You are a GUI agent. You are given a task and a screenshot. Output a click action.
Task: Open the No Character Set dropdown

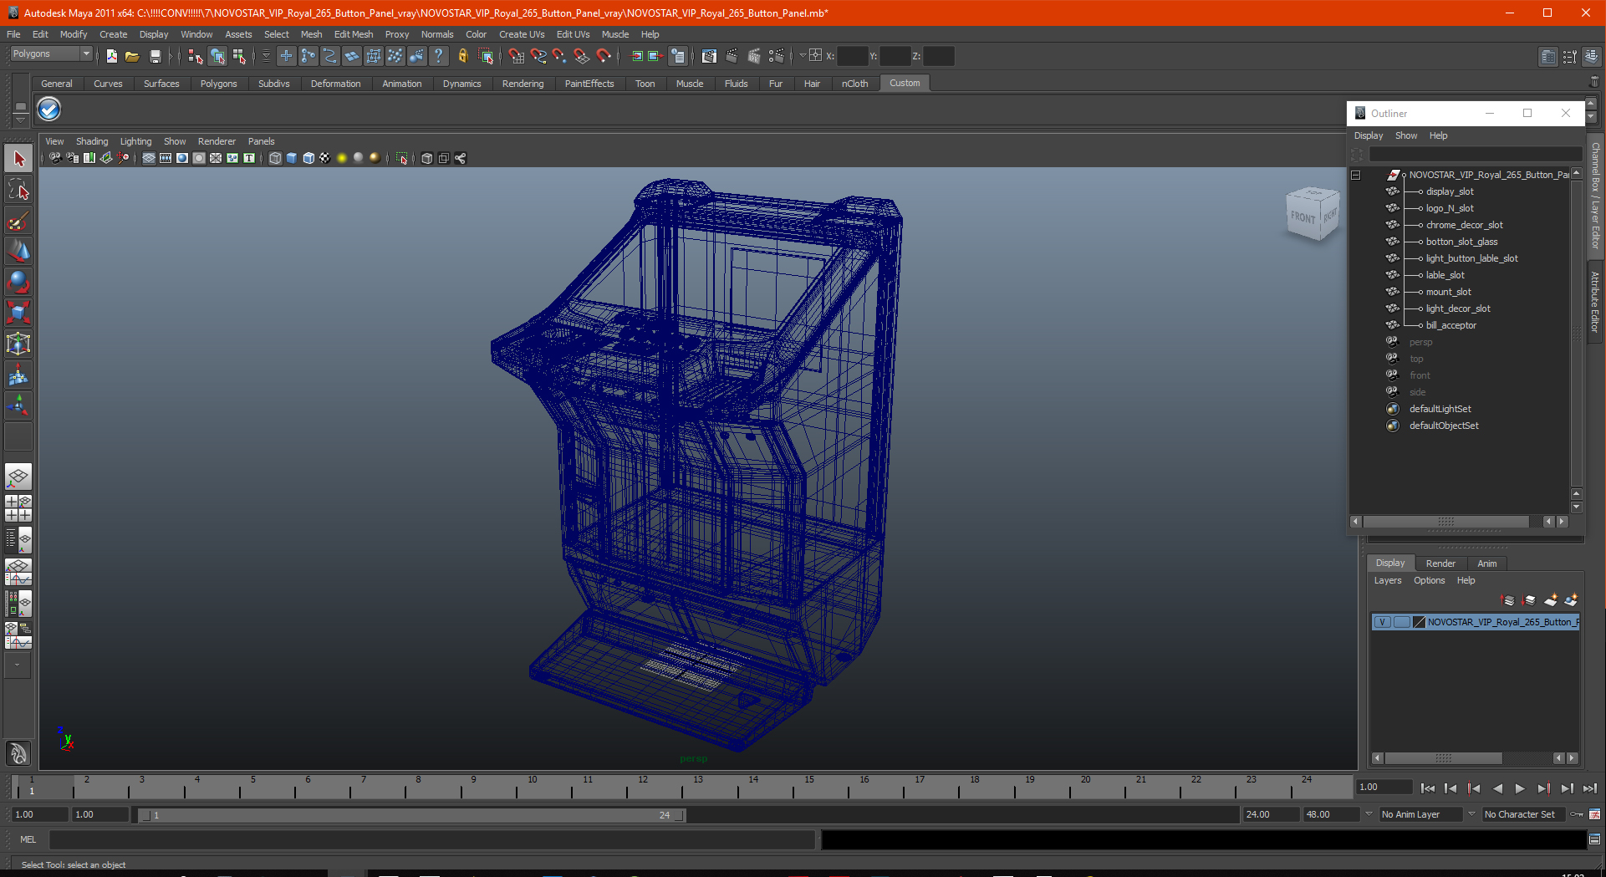pyautogui.click(x=1523, y=814)
